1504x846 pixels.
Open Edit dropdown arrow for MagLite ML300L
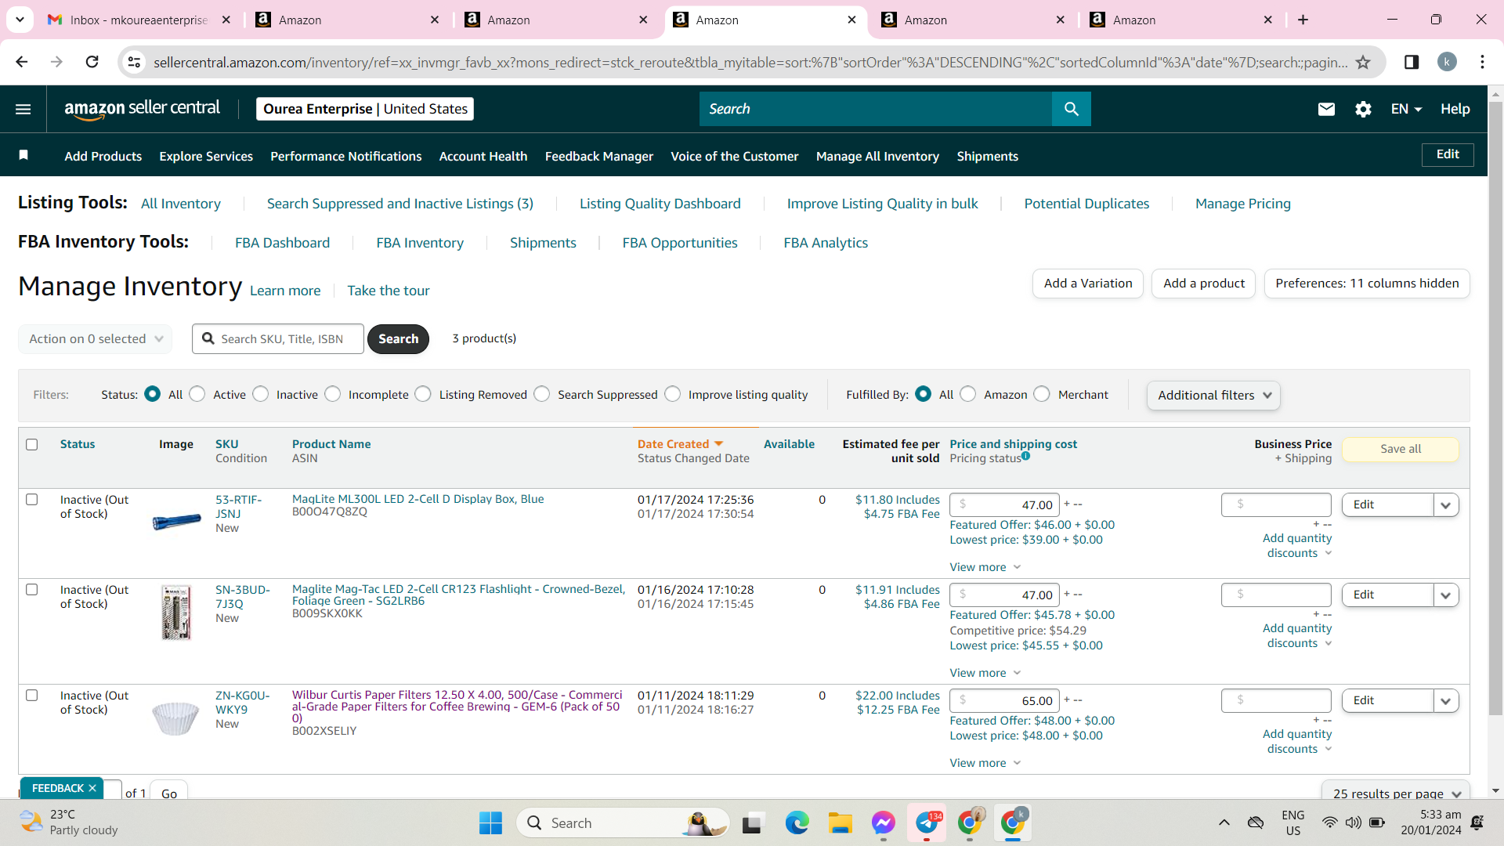coord(1446,505)
